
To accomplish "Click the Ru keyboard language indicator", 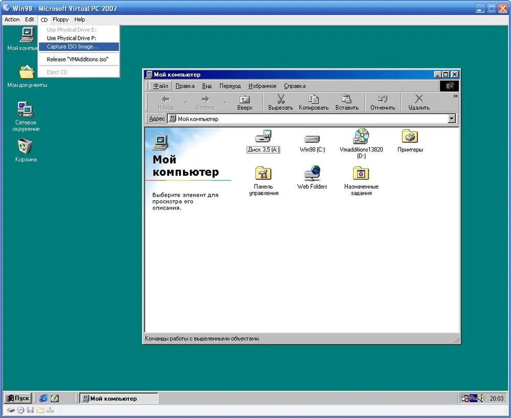I will [473, 398].
